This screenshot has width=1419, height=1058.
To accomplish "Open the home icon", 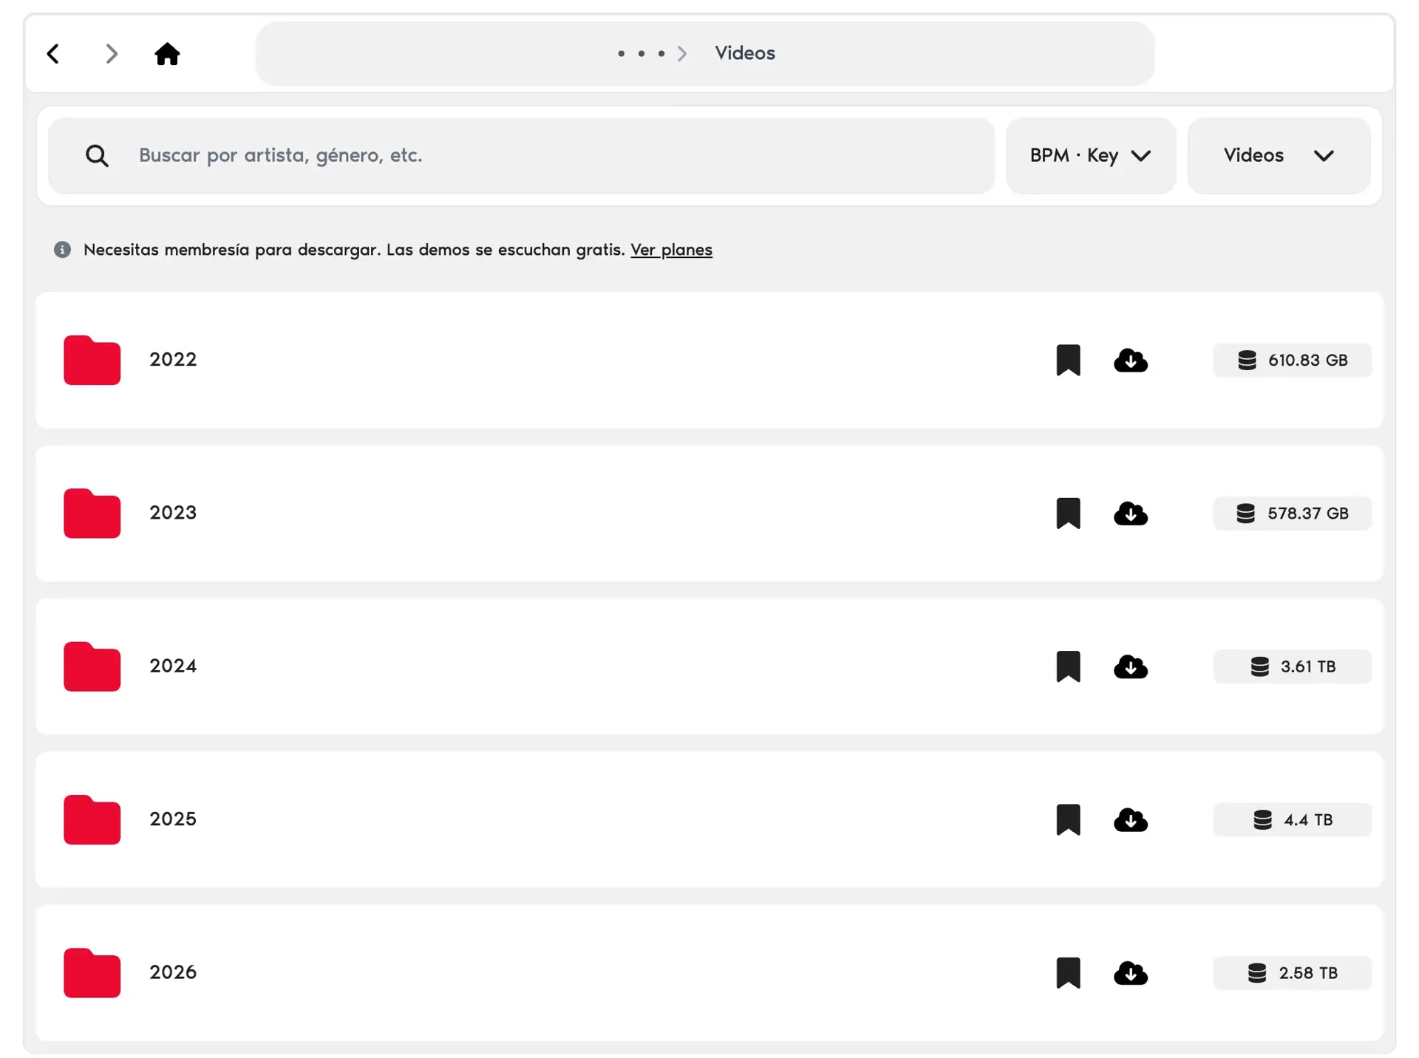I will pyautogui.click(x=167, y=54).
